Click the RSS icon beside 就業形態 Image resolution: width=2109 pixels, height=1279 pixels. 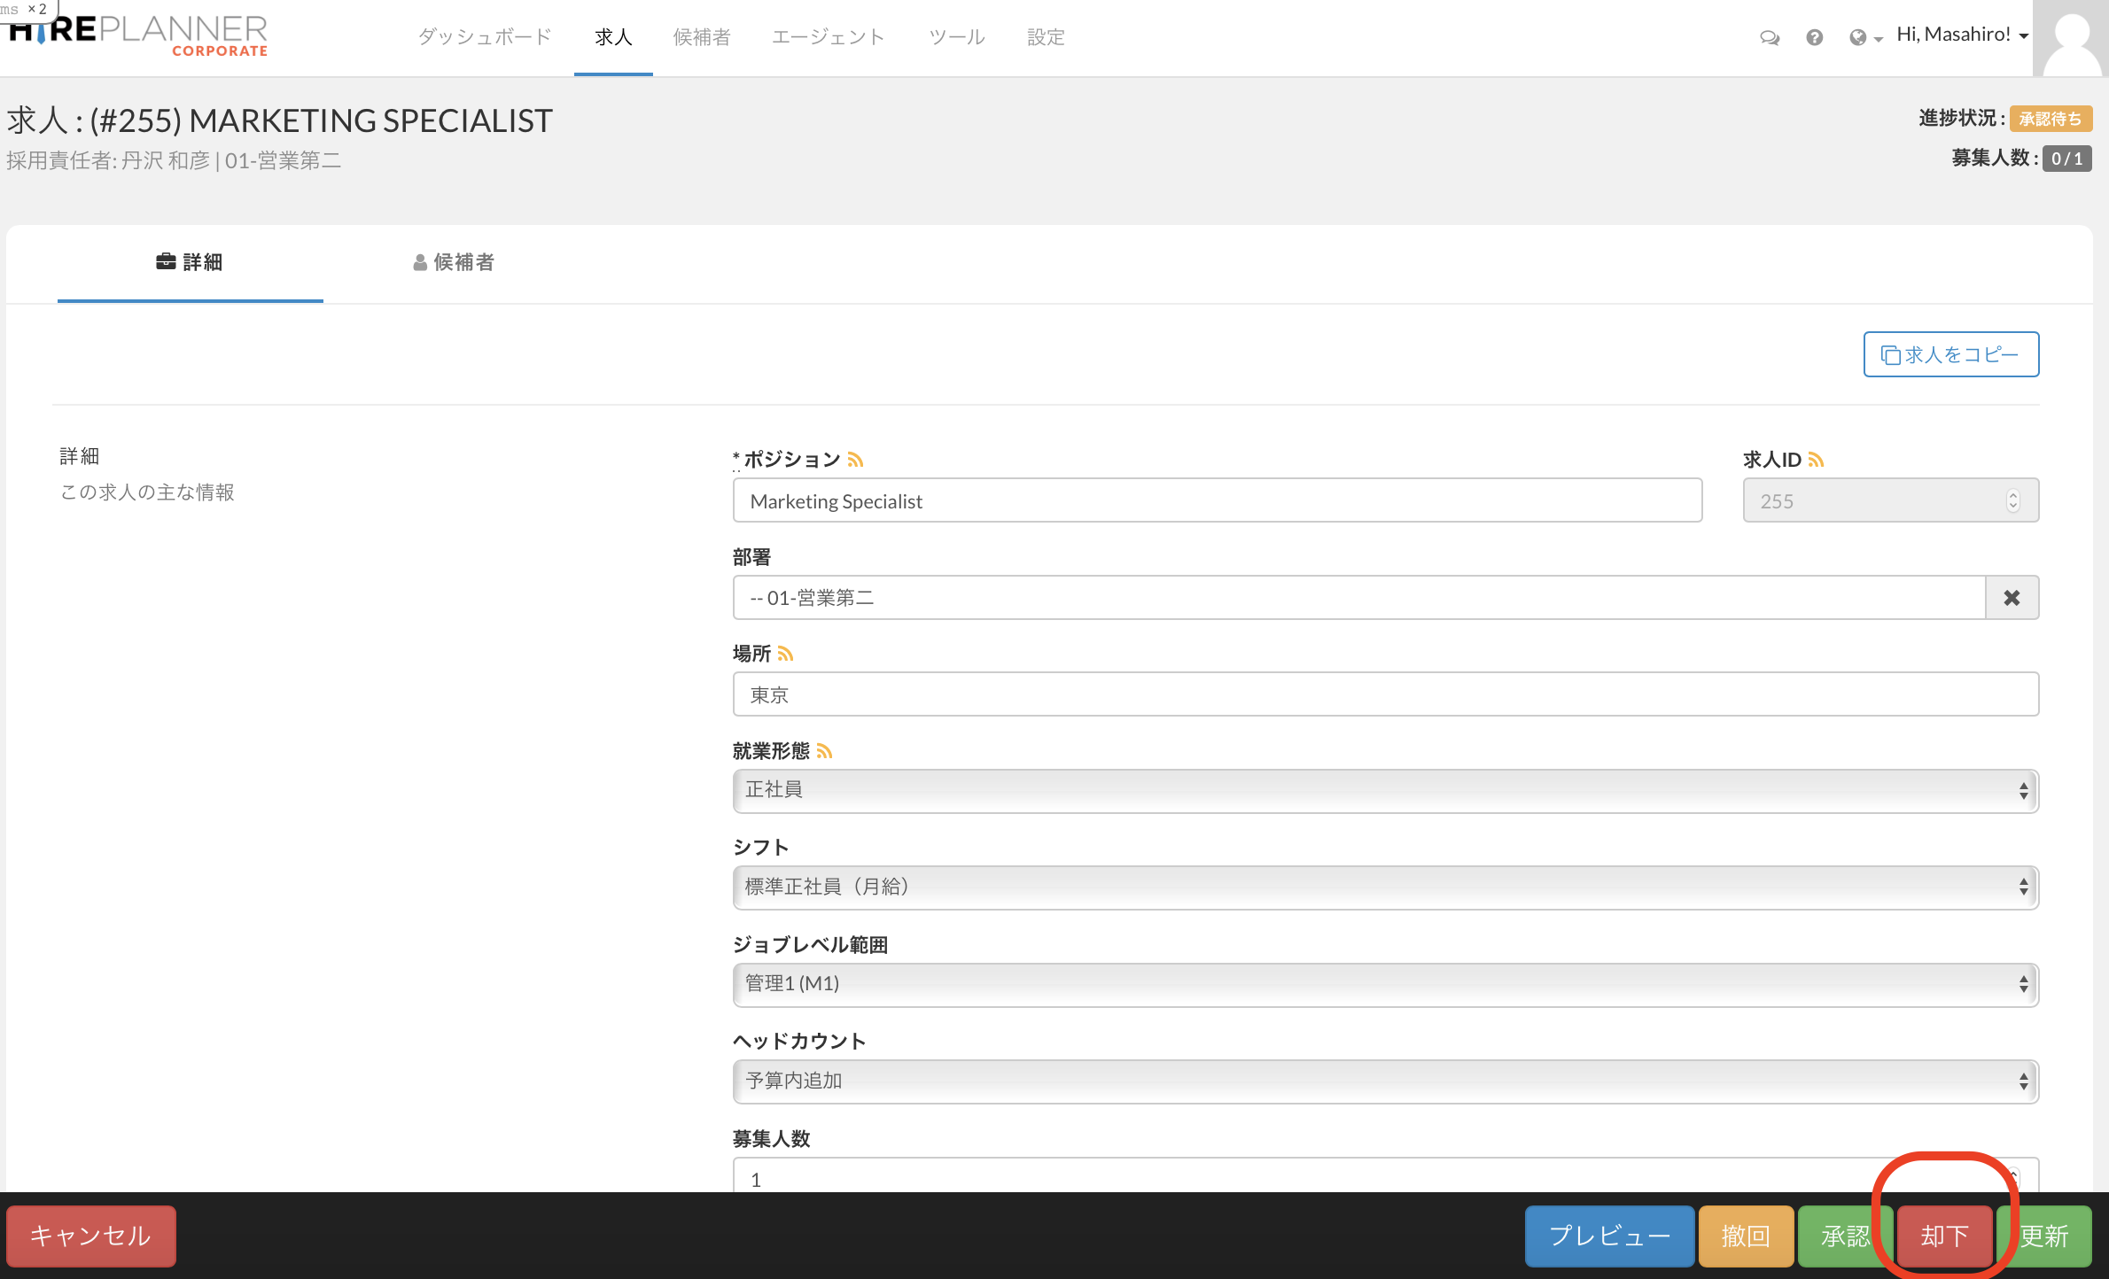coord(824,751)
